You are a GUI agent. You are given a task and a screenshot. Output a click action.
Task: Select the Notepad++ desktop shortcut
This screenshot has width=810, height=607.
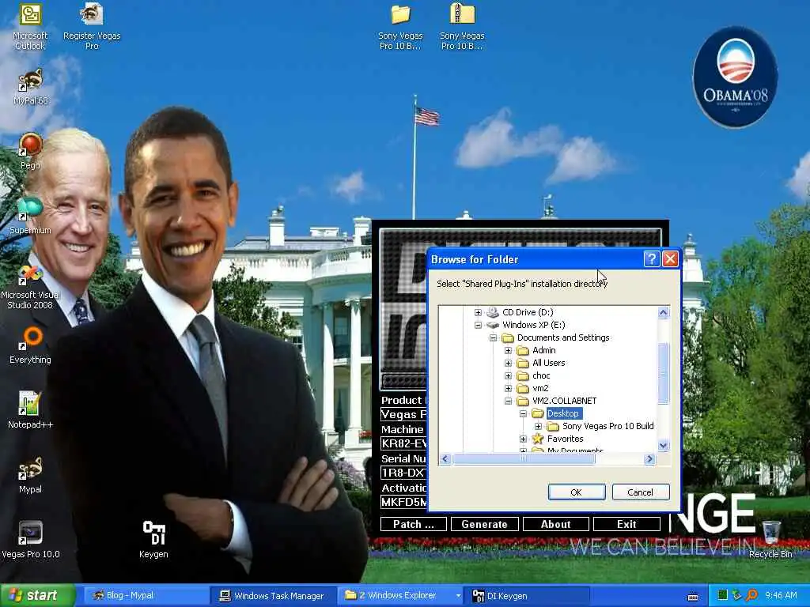[30, 410]
